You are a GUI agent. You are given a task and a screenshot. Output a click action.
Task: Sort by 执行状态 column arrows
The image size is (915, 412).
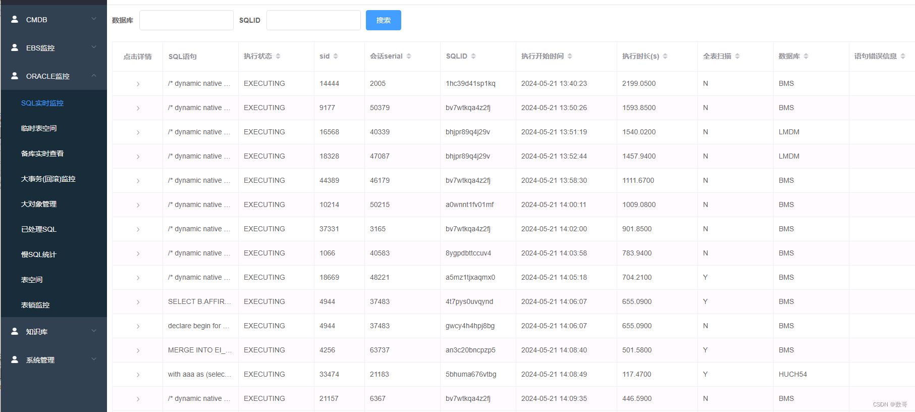click(x=278, y=56)
